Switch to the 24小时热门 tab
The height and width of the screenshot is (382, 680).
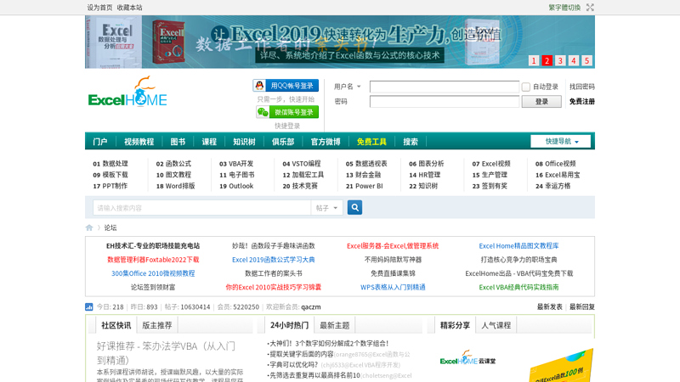(x=289, y=325)
